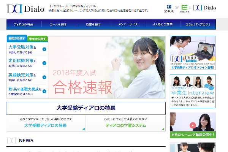Open the 卒業生Interview banner
This screenshot has width=228, height=152.
(193, 91)
